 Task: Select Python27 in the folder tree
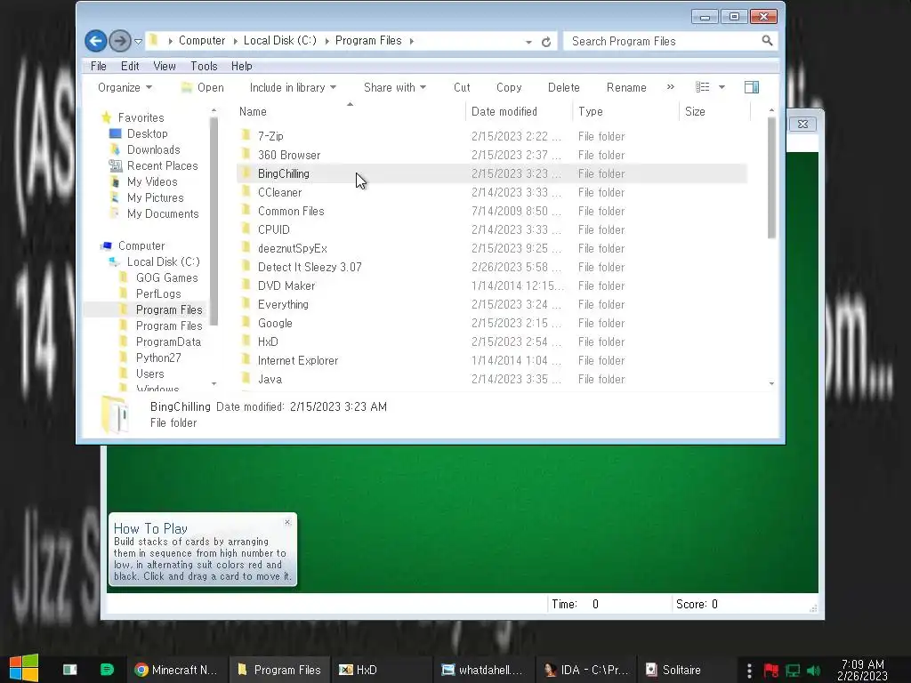point(158,358)
